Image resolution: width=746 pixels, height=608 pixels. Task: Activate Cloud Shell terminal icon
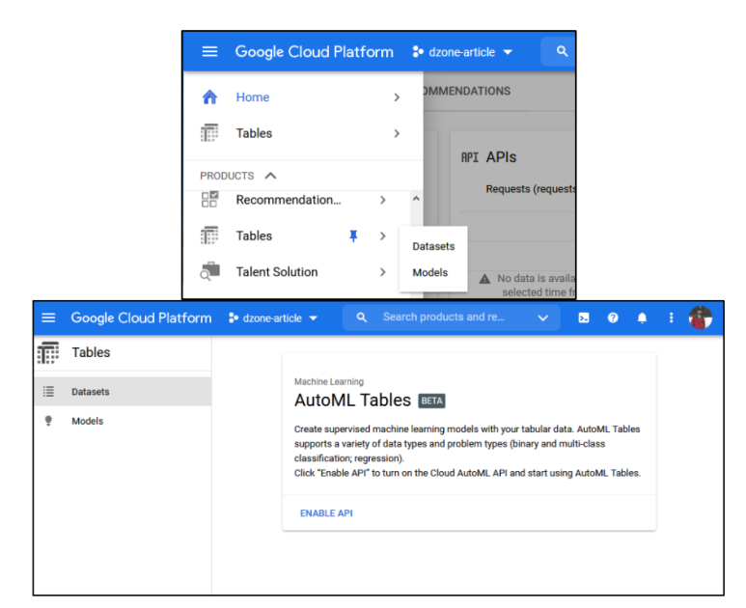click(x=584, y=318)
